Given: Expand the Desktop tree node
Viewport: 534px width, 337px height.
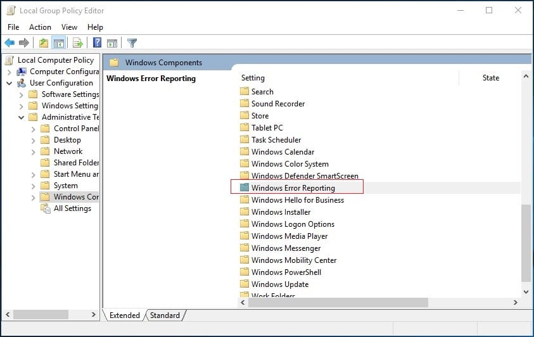Looking at the screenshot, I should (34, 141).
